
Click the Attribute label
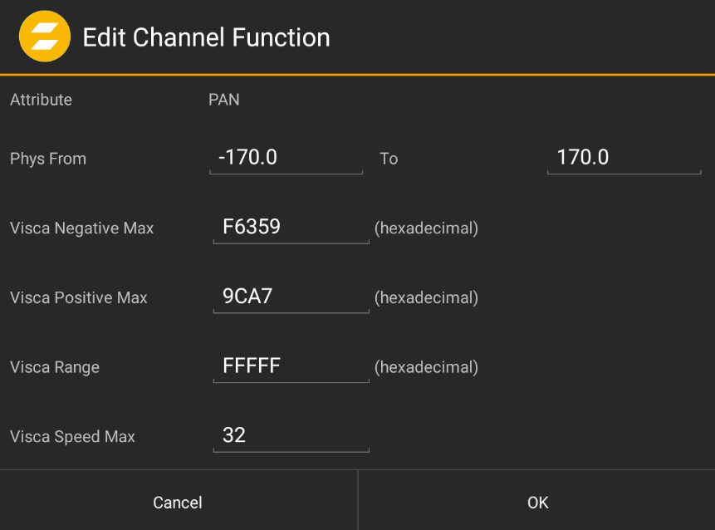pos(41,100)
